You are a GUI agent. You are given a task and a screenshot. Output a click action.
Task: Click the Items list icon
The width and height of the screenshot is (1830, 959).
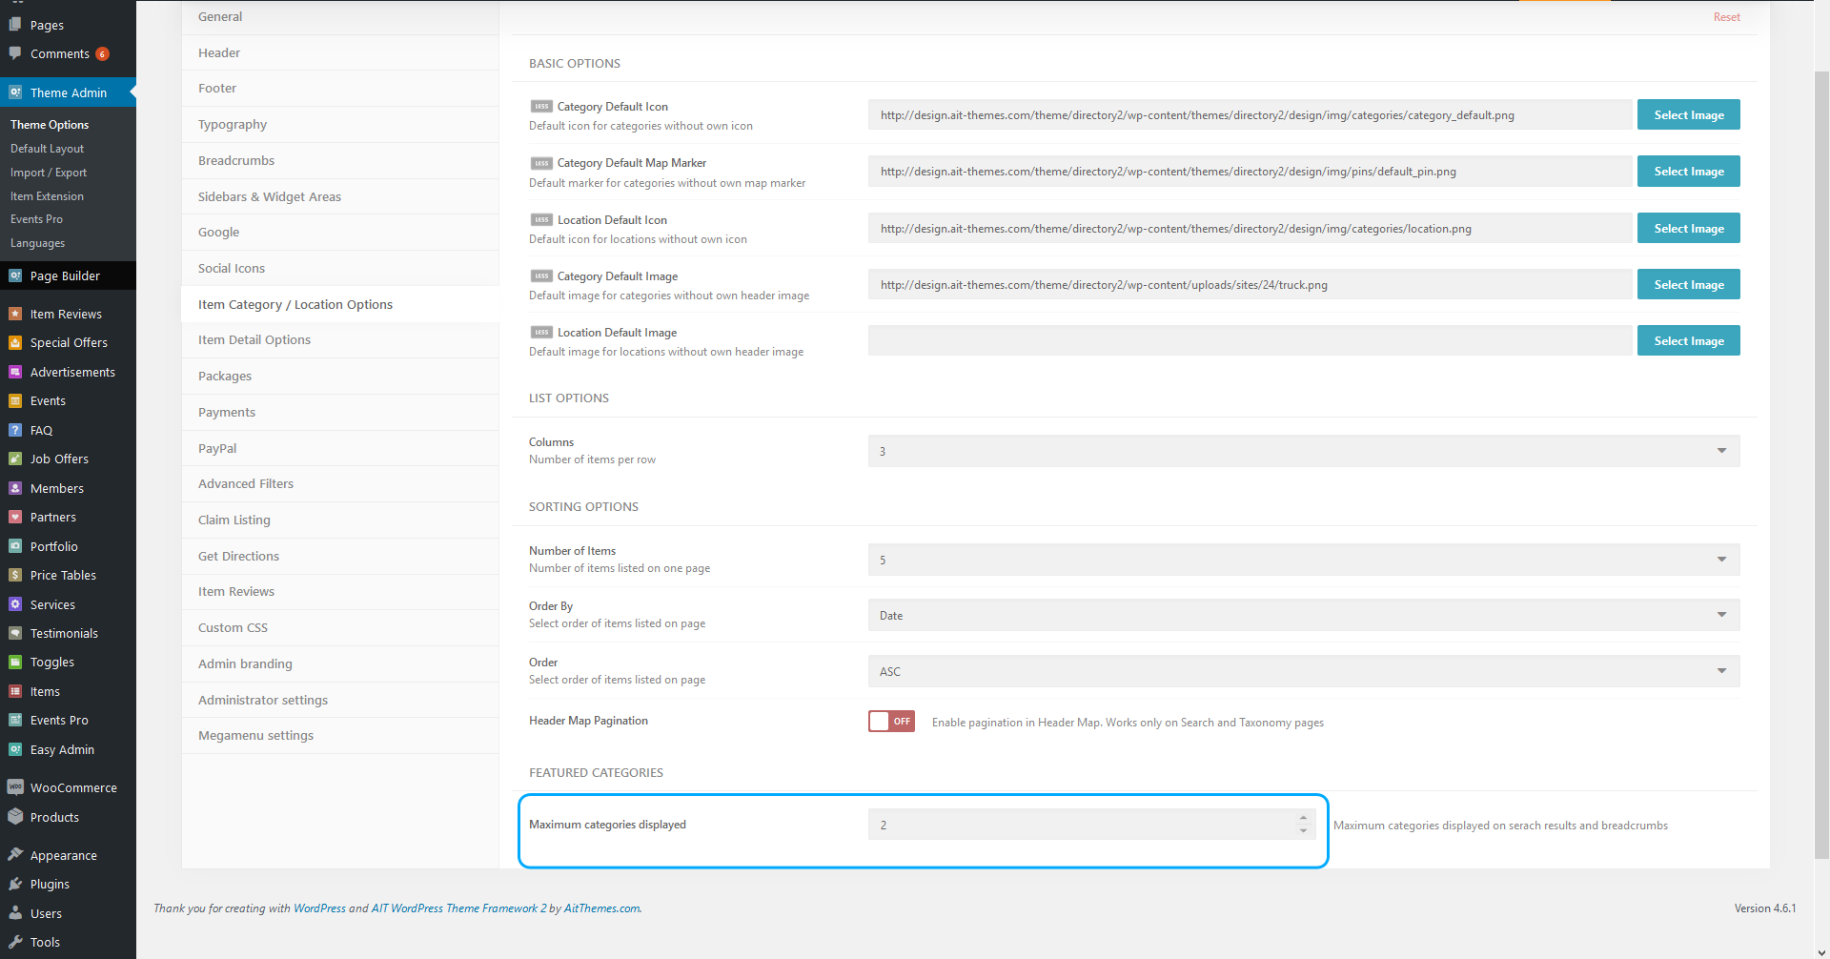[15, 691]
